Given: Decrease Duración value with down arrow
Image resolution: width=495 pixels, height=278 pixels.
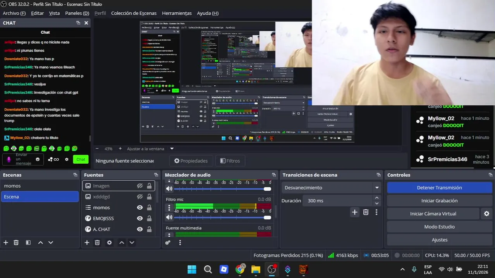Looking at the screenshot, I should pos(376,203).
